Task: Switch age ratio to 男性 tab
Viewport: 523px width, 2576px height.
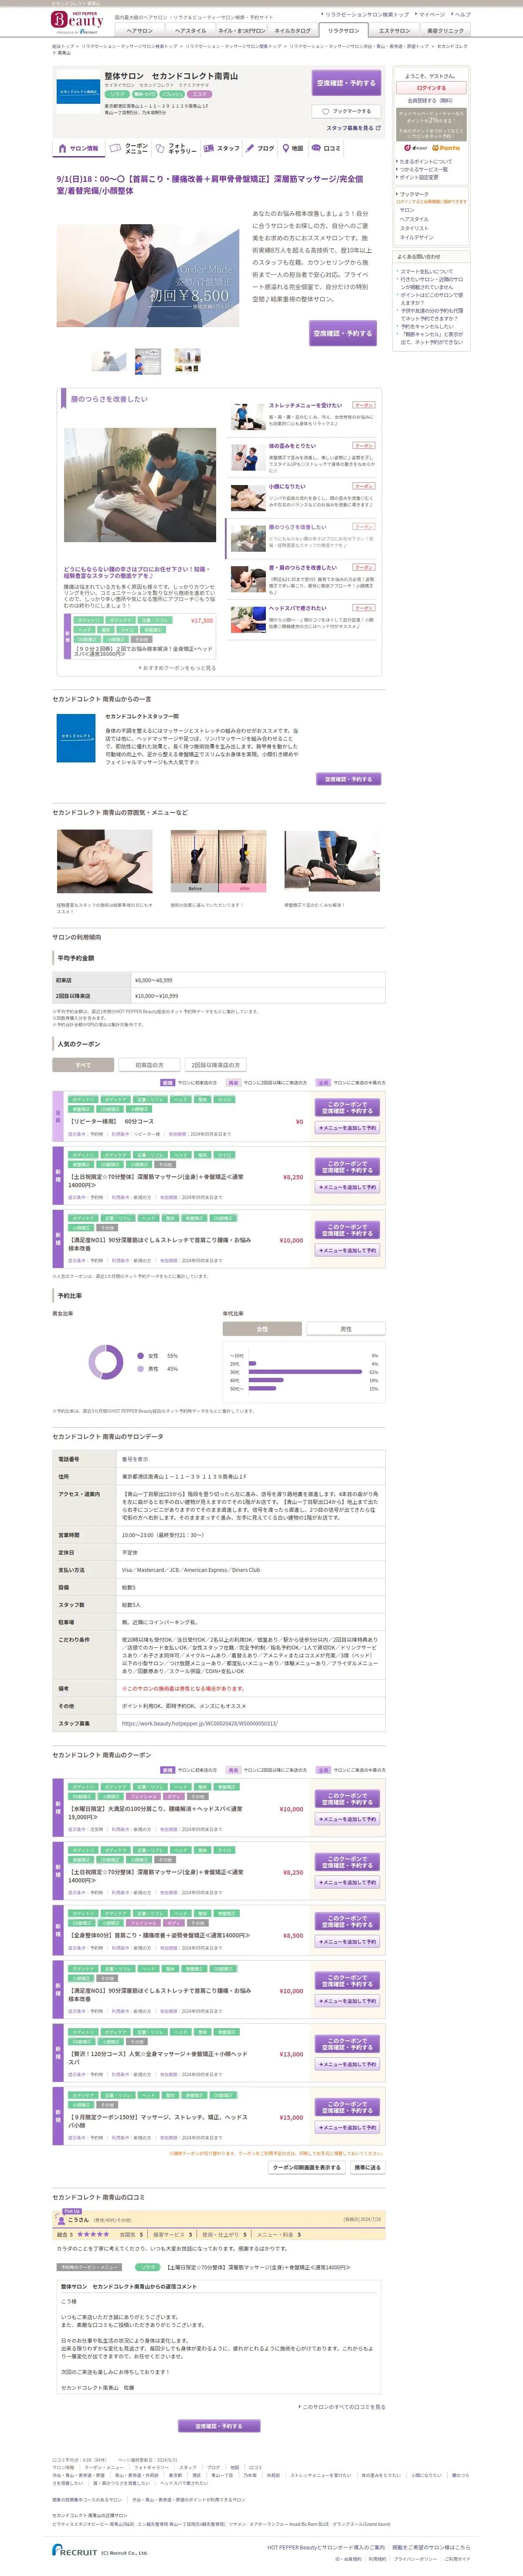Action: [x=346, y=1329]
